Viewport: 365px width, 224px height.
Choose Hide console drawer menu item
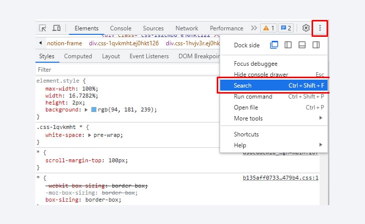tap(274, 74)
